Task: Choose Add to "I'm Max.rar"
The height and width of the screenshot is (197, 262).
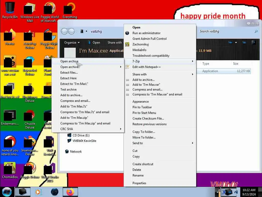Action: (x=146, y=85)
